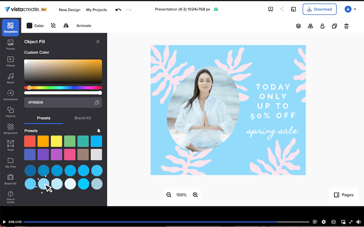Viewport: 364px width, 227px height.
Task: Delete object with the trash icon
Action: [x=346, y=26]
